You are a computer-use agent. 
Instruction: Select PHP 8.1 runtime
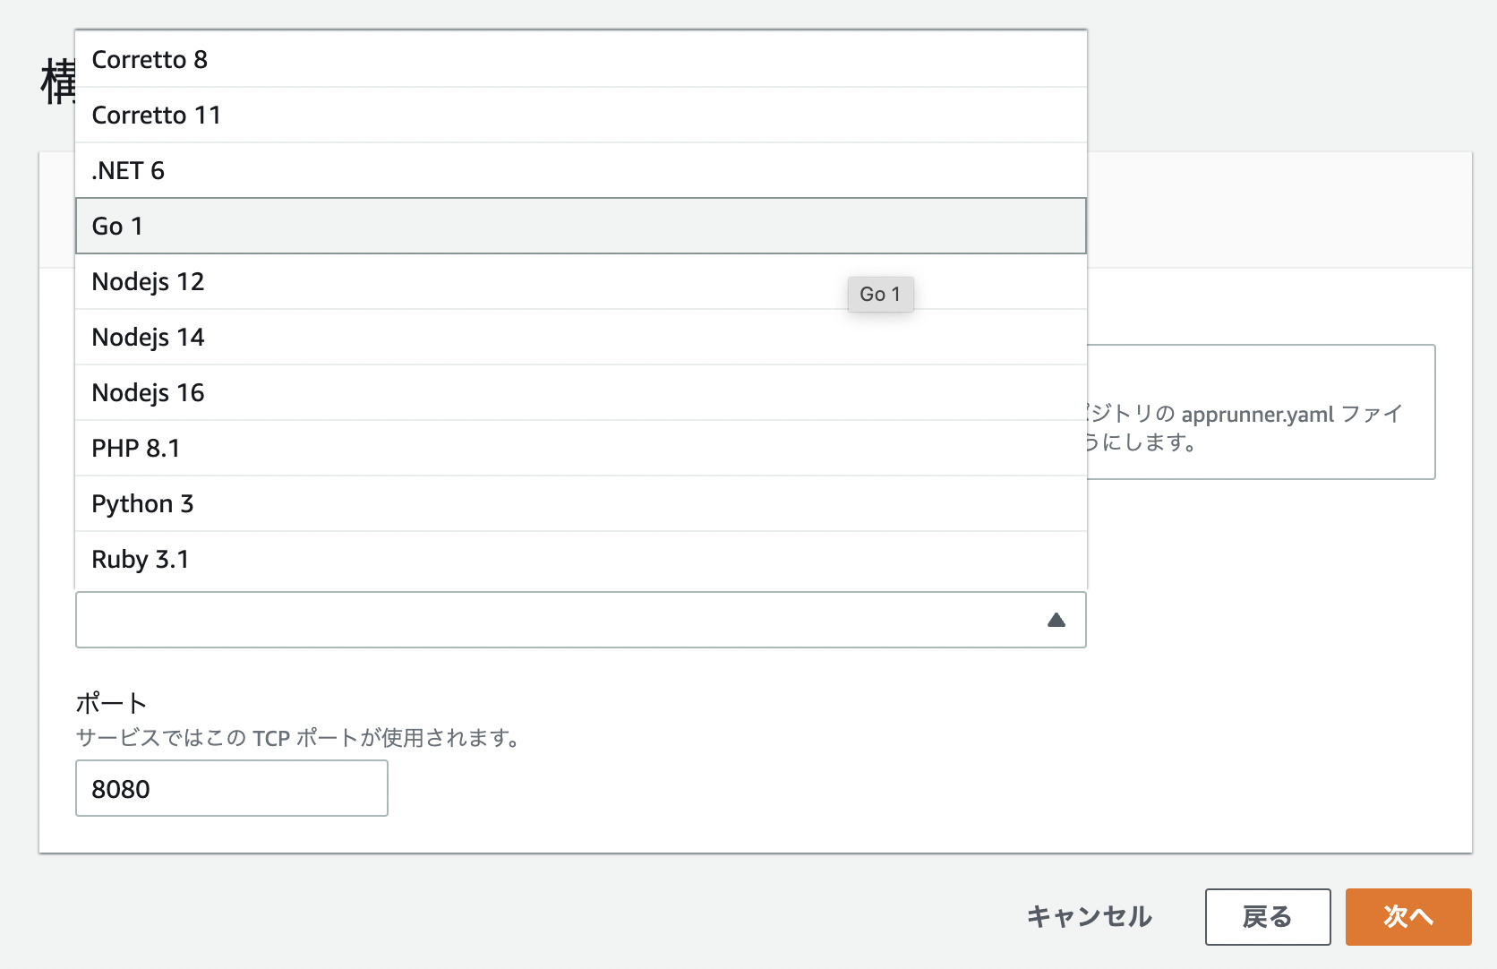click(x=580, y=448)
